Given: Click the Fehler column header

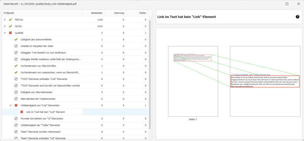Looking at the screenshot, I should tap(137, 13).
